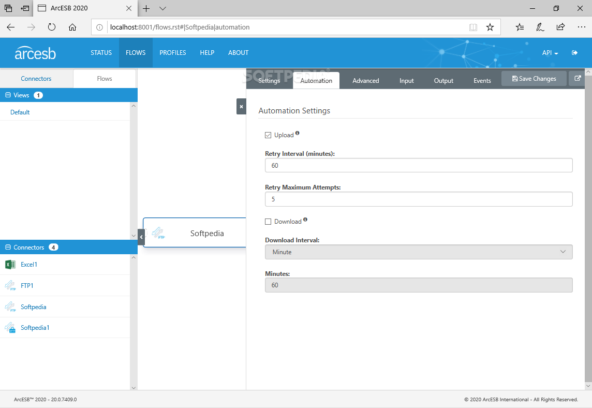This screenshot has width=592, height=408.
Task: Open the Output tab
Action: (443, 80)
